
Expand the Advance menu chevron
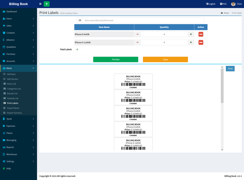33,40
